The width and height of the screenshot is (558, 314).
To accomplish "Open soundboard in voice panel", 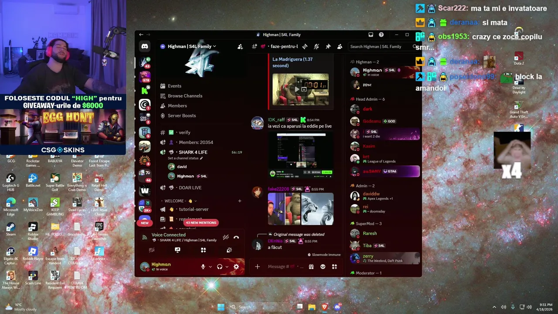I will click(x=229, y=250).
